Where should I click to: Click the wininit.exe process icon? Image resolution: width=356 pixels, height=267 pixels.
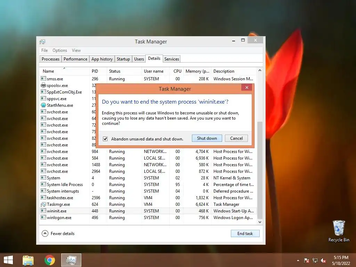coord(43,211)
